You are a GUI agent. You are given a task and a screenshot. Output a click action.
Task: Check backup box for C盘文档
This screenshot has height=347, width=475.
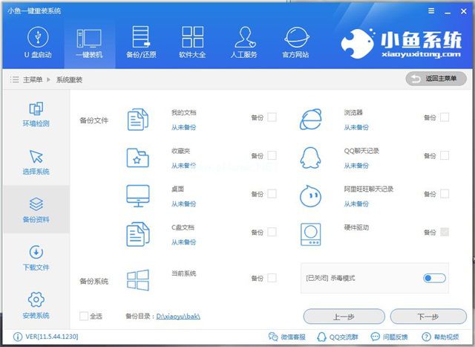[272, 232]
